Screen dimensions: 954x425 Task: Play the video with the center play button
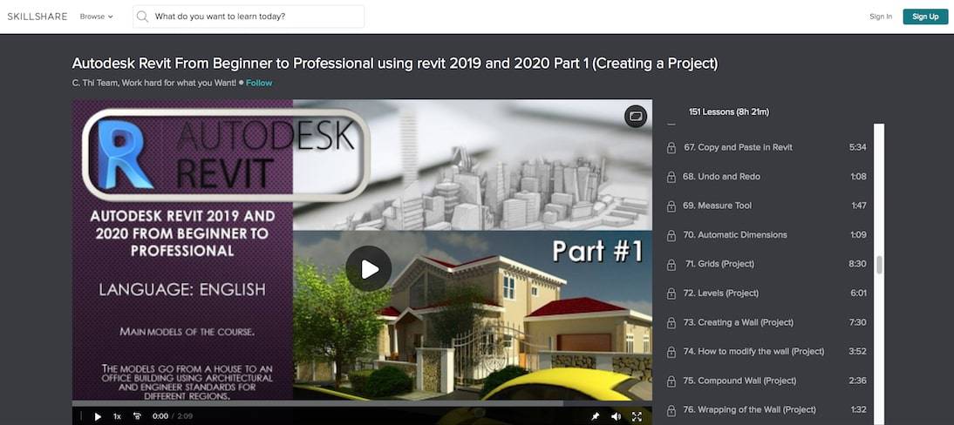(369, 269)
